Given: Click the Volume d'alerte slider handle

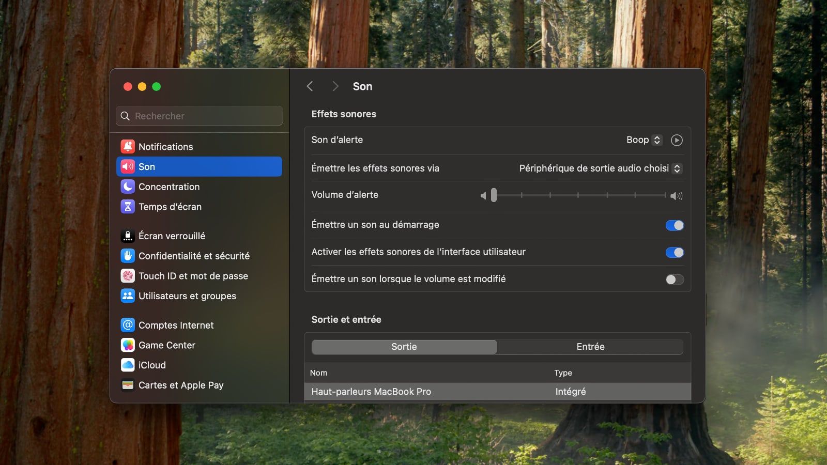Looking at the screenshot, I should 494,195.
